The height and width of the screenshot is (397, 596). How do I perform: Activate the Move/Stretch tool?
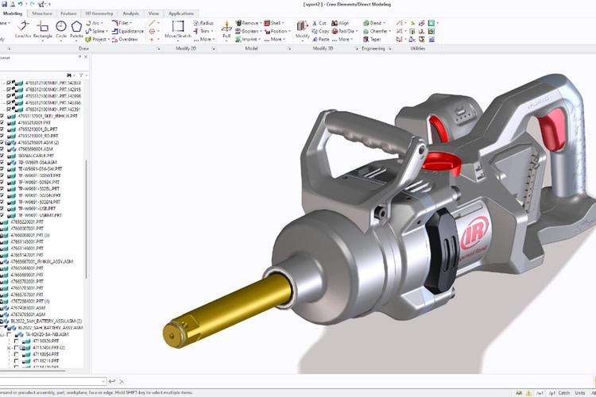click(x=177, y=29)
